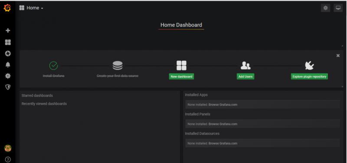Viewport: 347px width, 163px height.
Task: Click Browse Grafana.com under Installed Apps
Action: [x=223, y=104]
